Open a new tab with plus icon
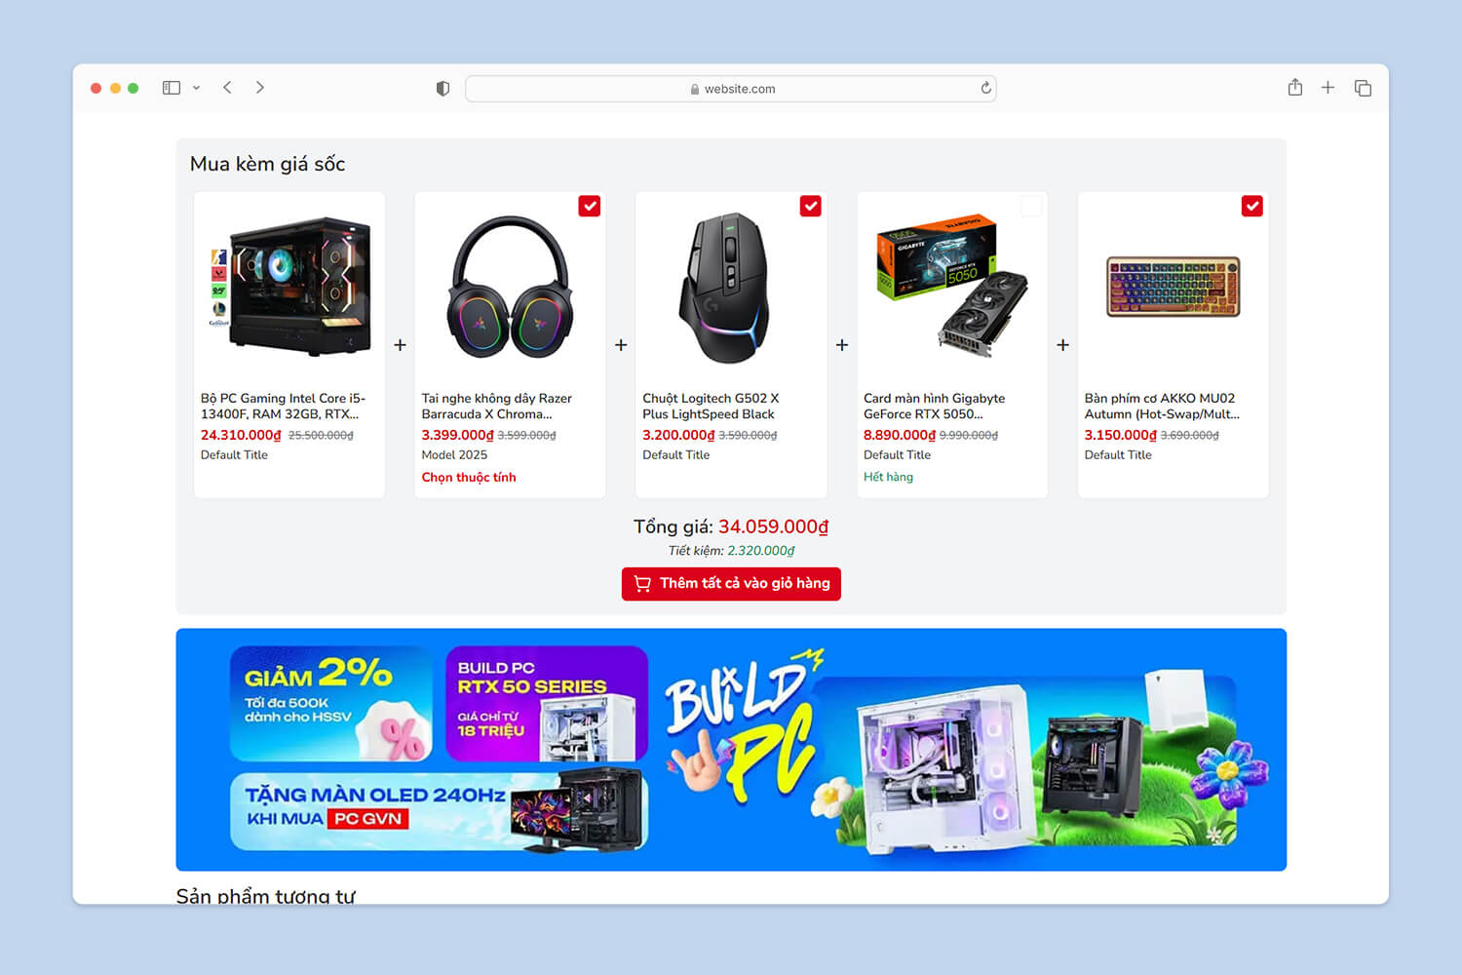This screenshot has height=975, width=1462. coord(1327,88)
